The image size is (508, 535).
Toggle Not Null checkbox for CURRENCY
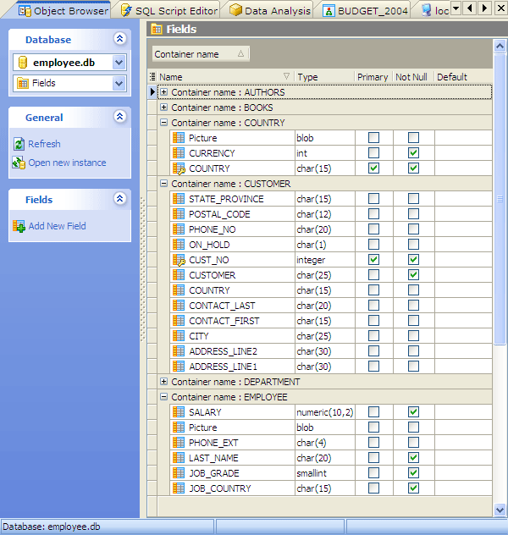click(413, 153)
